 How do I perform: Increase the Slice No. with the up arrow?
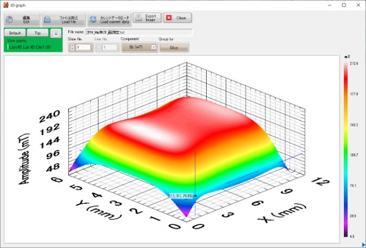(x=72, y=45)
